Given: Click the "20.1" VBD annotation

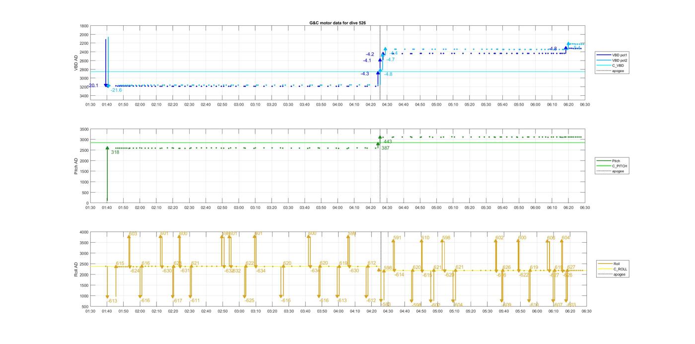Looking at the screenshot, I should click(93, 85).
